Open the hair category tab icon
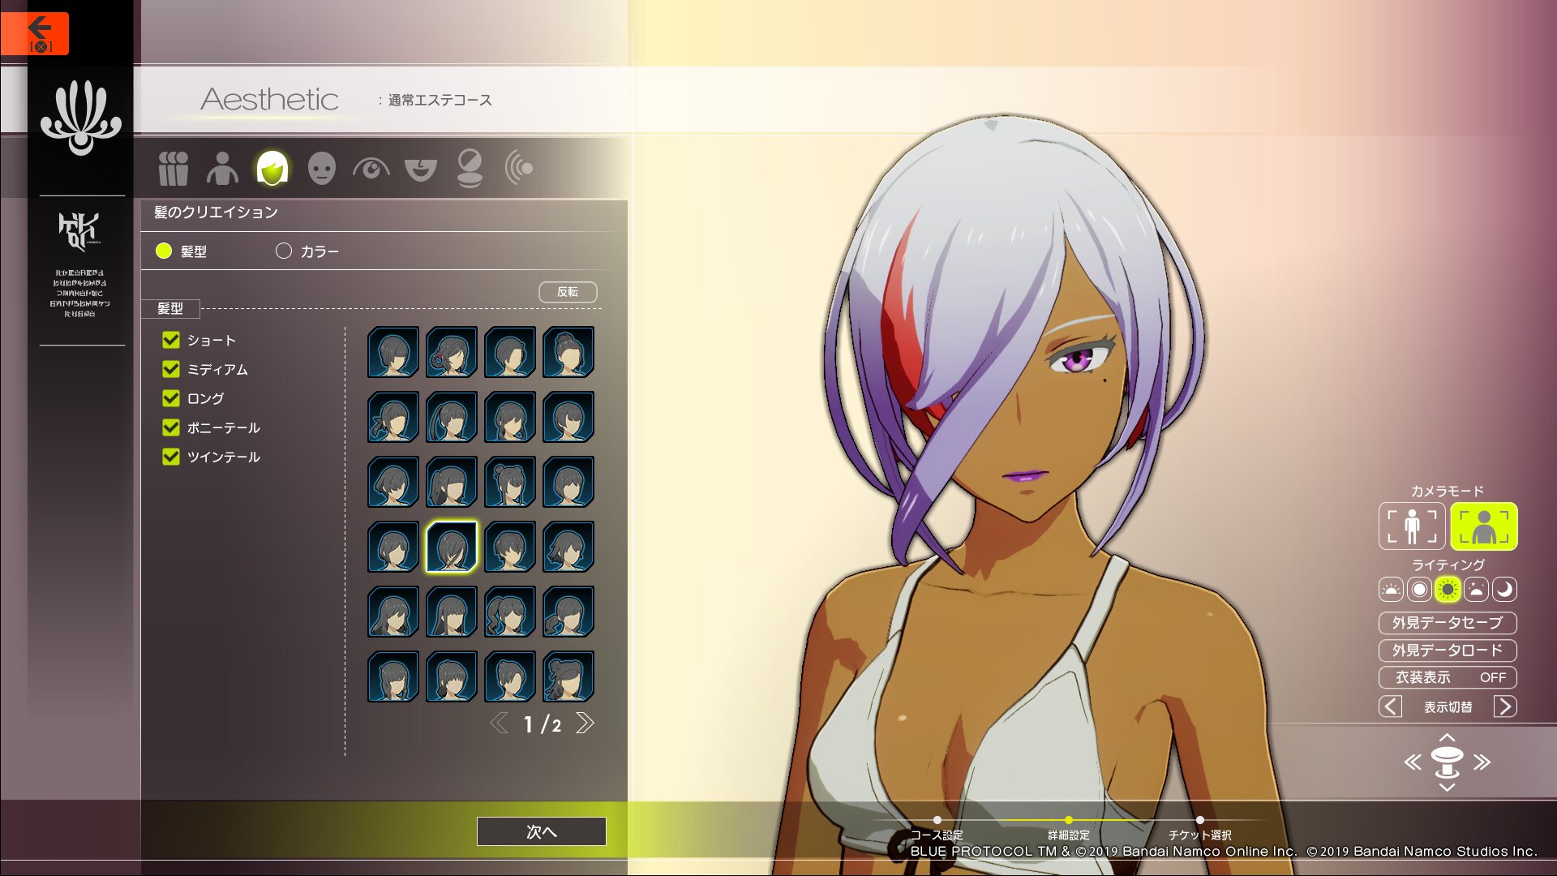 pos(272,169)
